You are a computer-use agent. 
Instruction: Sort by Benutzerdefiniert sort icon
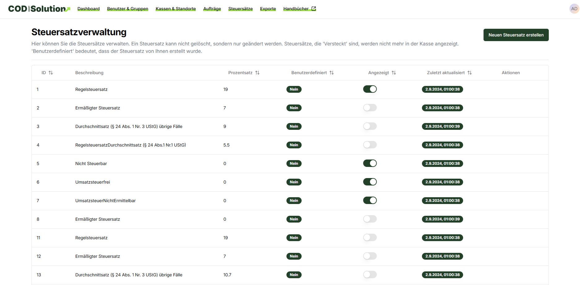coord(332,73)
